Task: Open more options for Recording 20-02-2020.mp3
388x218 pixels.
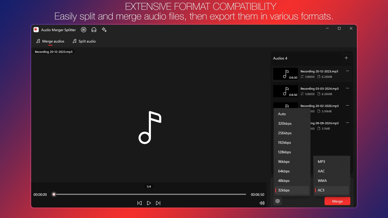Action: click(347, 105)
